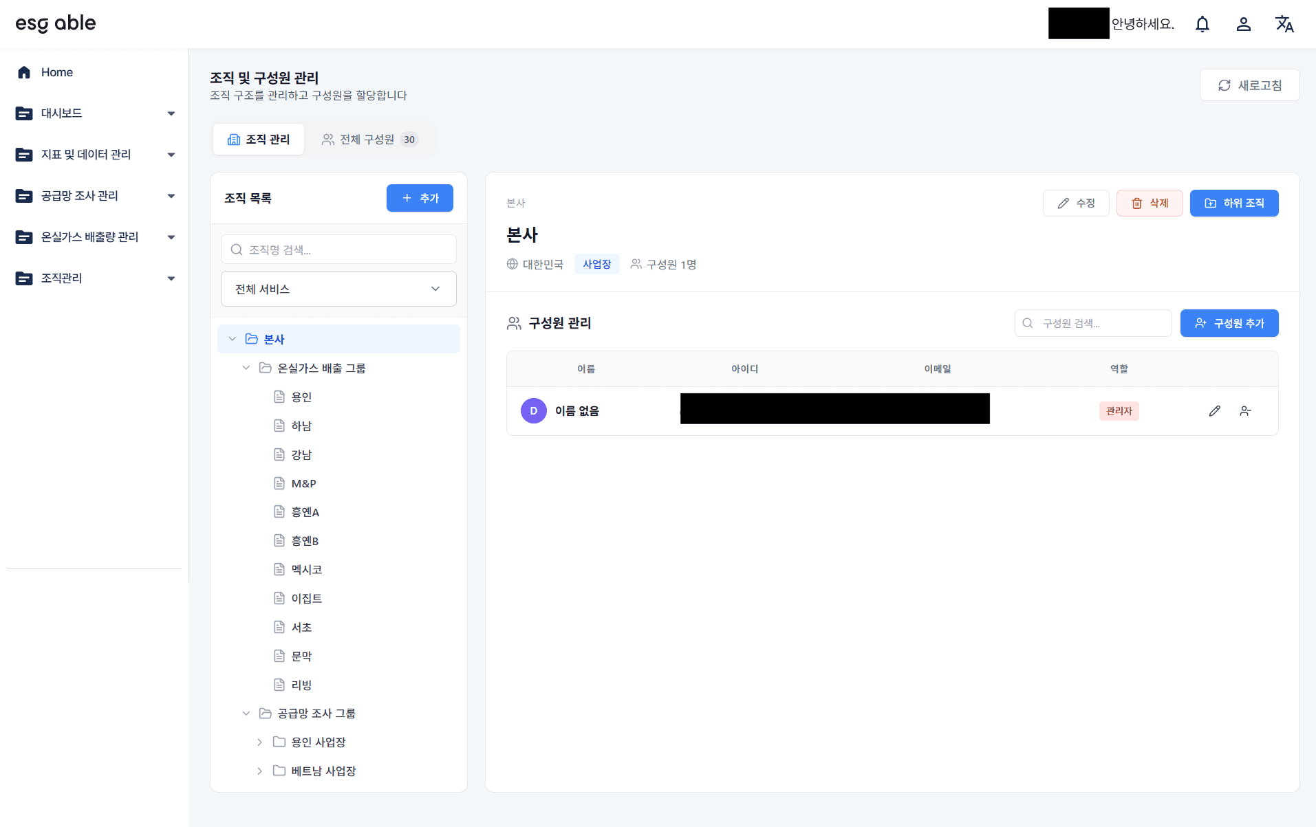Focus the 조직명 검색 input field
The height and width of the screenshot is (827, 1316).
[338, 250]
